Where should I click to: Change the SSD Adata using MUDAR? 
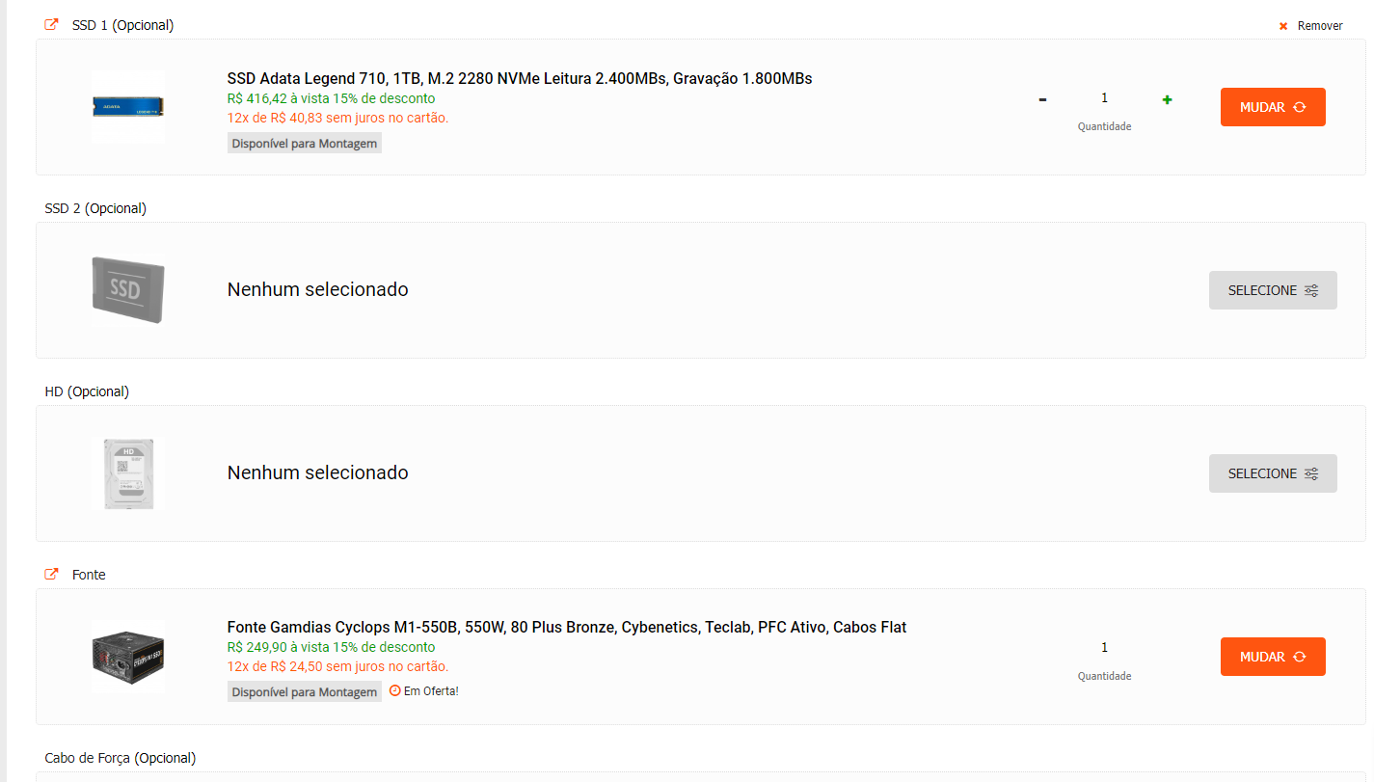pyautogui.click(x=1273, y=107)
